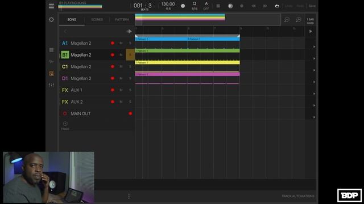The width and height of the screenshot is (364, 204).
Task: Toggle the A automation OFF button
Action: coord(206,6)
